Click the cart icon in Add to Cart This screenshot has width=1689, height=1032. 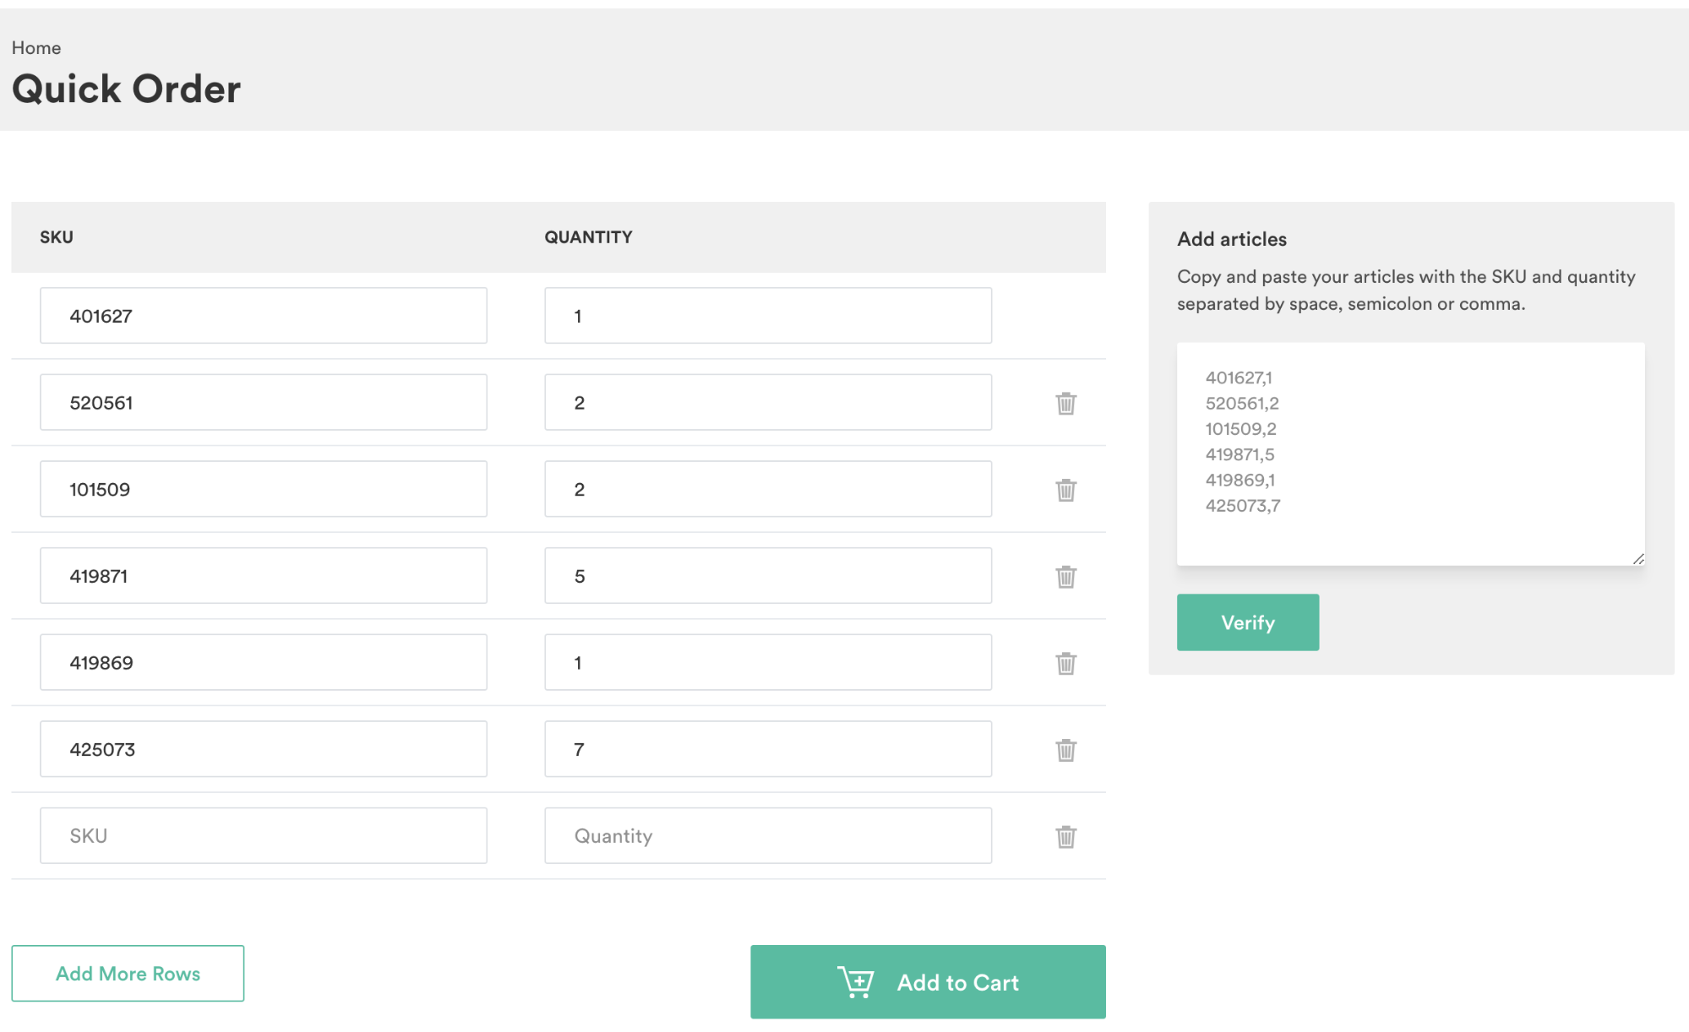pyautogui.click(x=855, y=982)
